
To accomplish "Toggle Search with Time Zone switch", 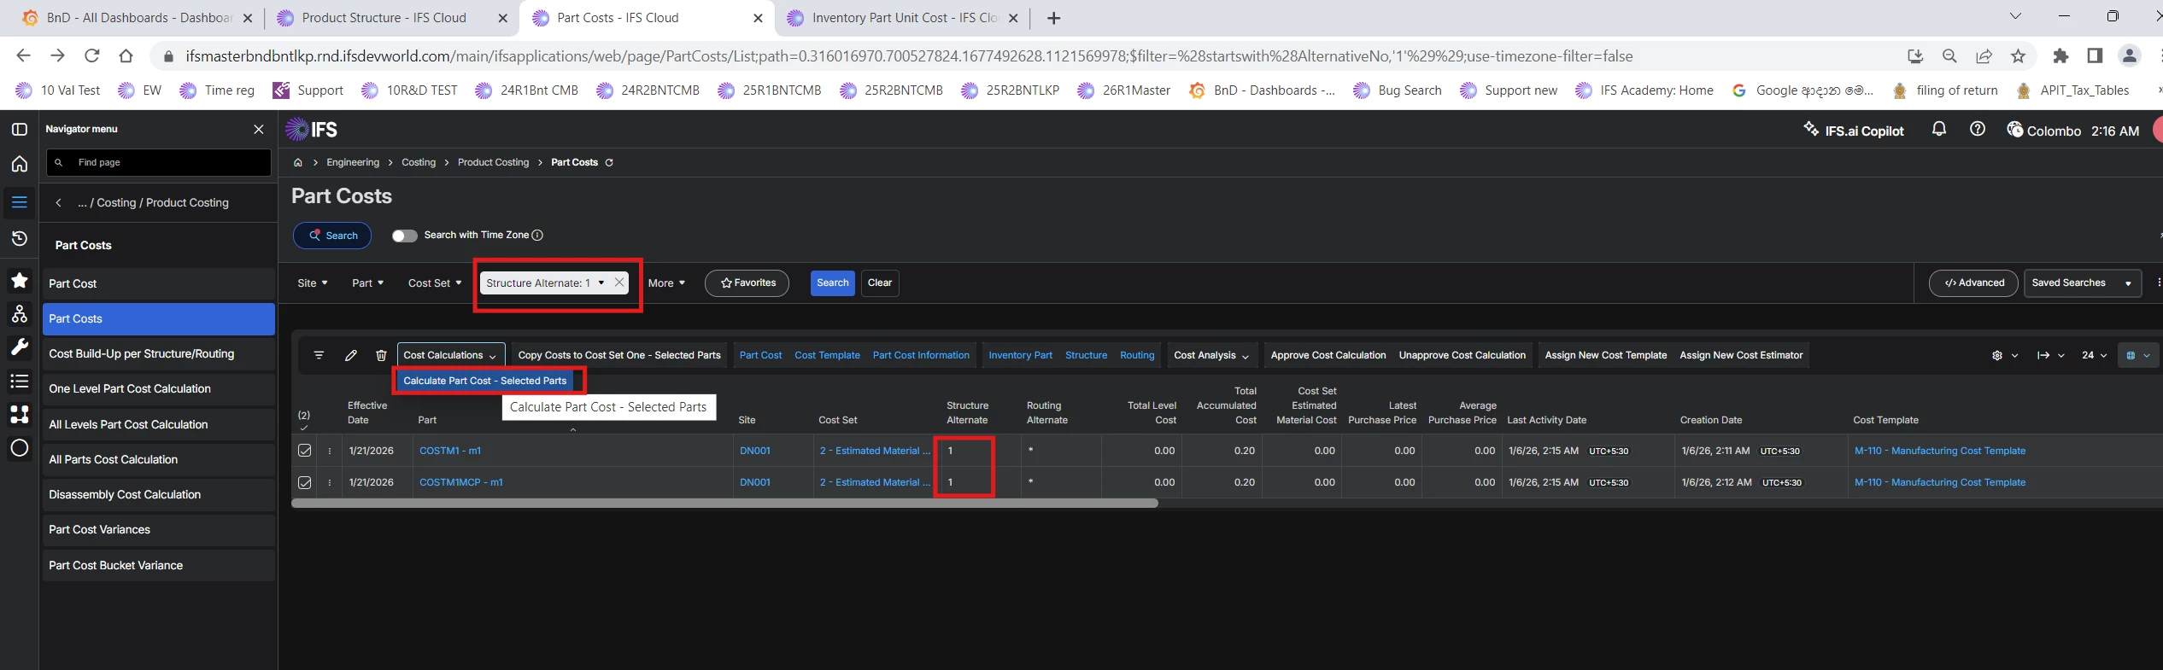I will (x=404, y=236).
